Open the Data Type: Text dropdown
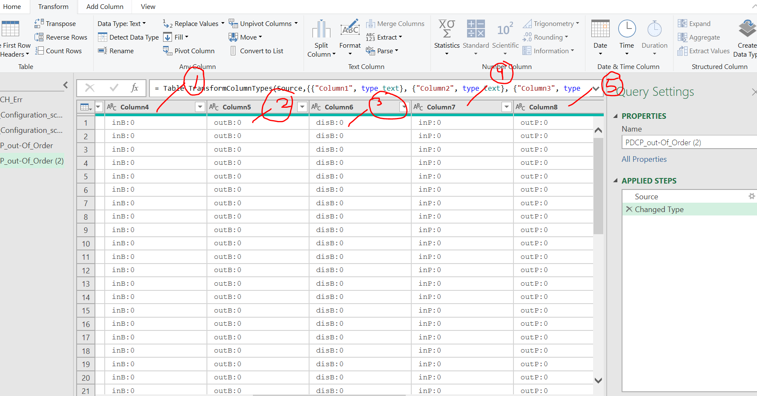Viewport: 757px width, 396px height. coord(122,23)
